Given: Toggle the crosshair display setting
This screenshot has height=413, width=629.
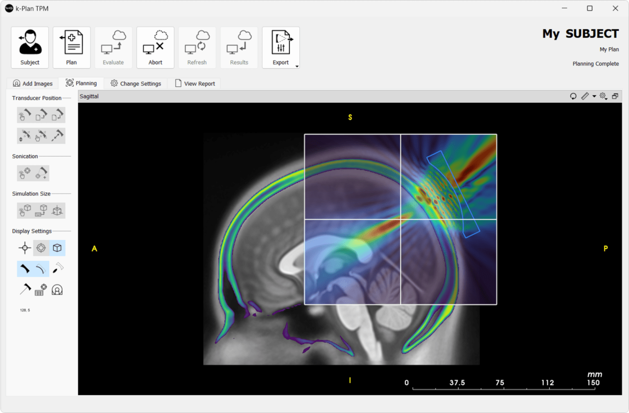Looking at the screenshot, I should (x=24, y=248).
